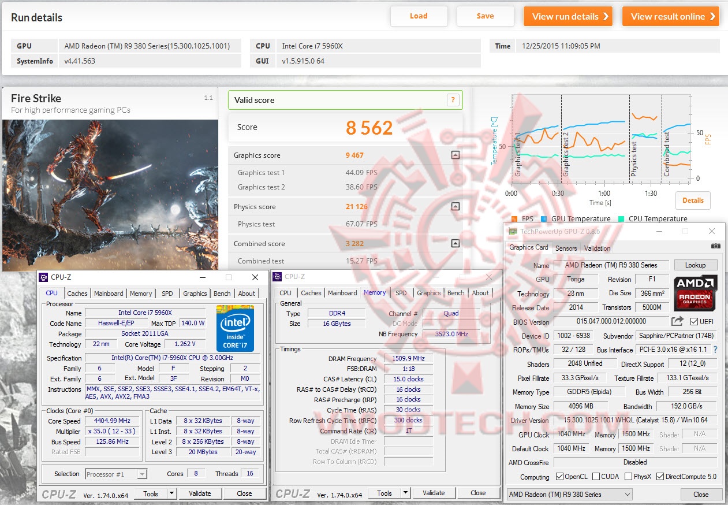Screen dimensions: 728x505
Task: Click View run details
Action: pos(568,16)
